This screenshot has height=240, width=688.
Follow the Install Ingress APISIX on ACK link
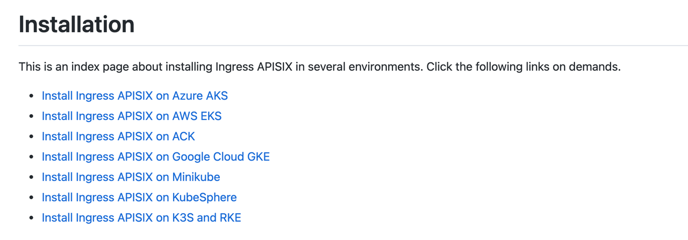coord(118,137)
